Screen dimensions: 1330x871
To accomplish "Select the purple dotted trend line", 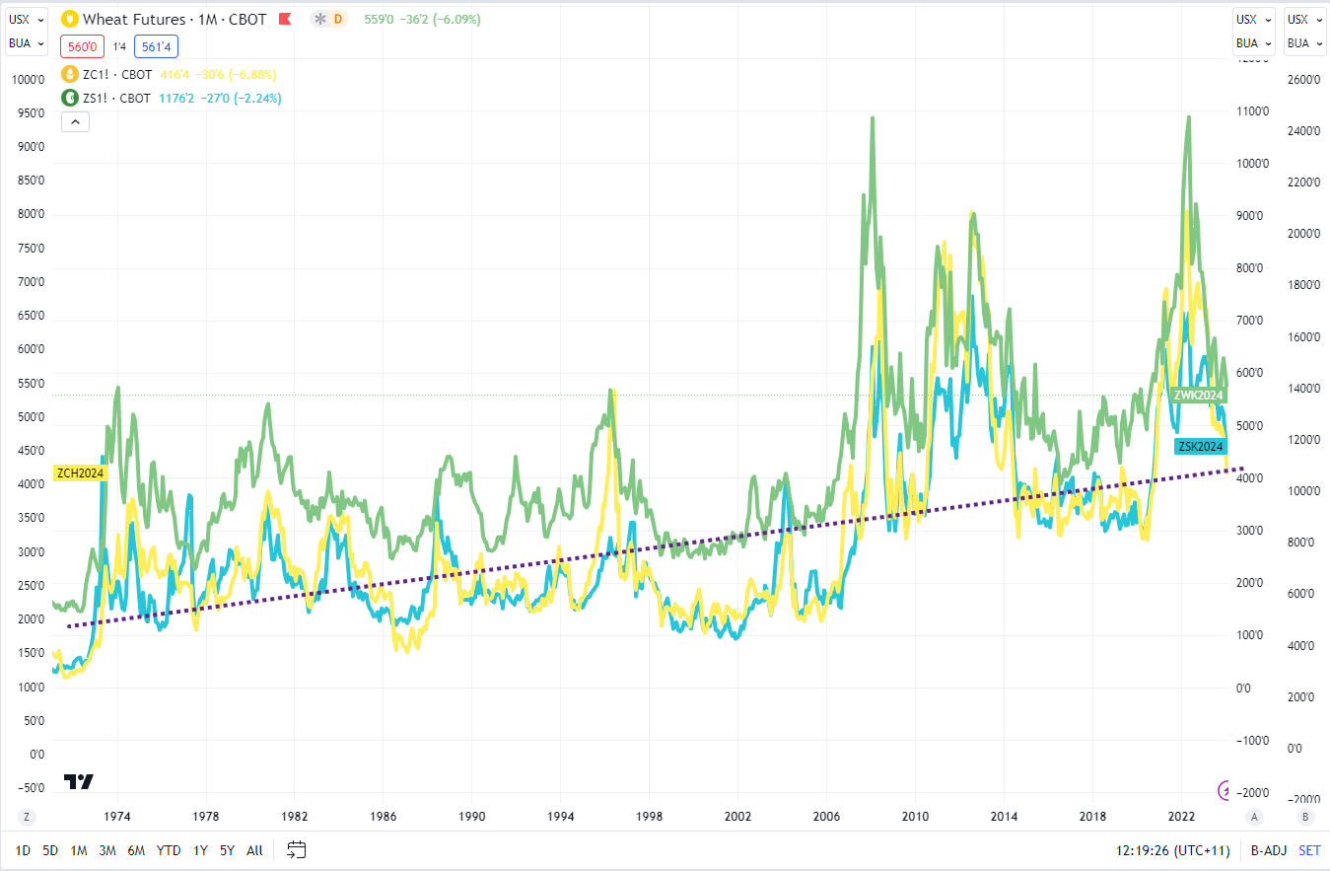I will tap(656, 546).
